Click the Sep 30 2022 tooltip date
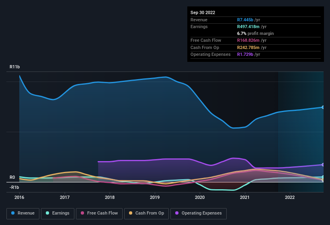Viewport: 330px width, 225px height. click(203, 12)
